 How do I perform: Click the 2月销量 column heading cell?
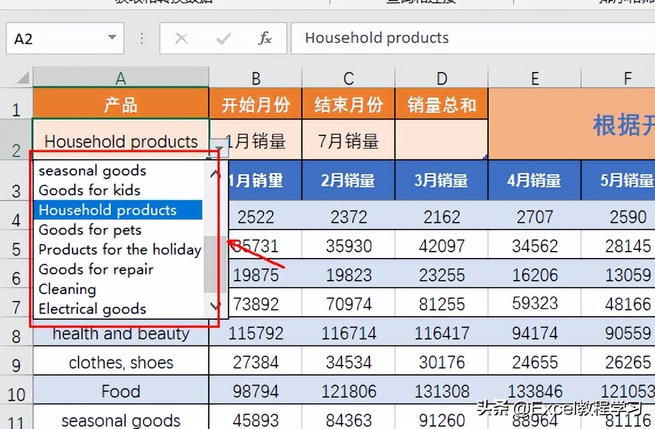pos(348,180)
